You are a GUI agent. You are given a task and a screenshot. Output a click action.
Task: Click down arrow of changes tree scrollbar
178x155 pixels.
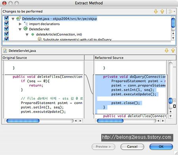[173, 38]
